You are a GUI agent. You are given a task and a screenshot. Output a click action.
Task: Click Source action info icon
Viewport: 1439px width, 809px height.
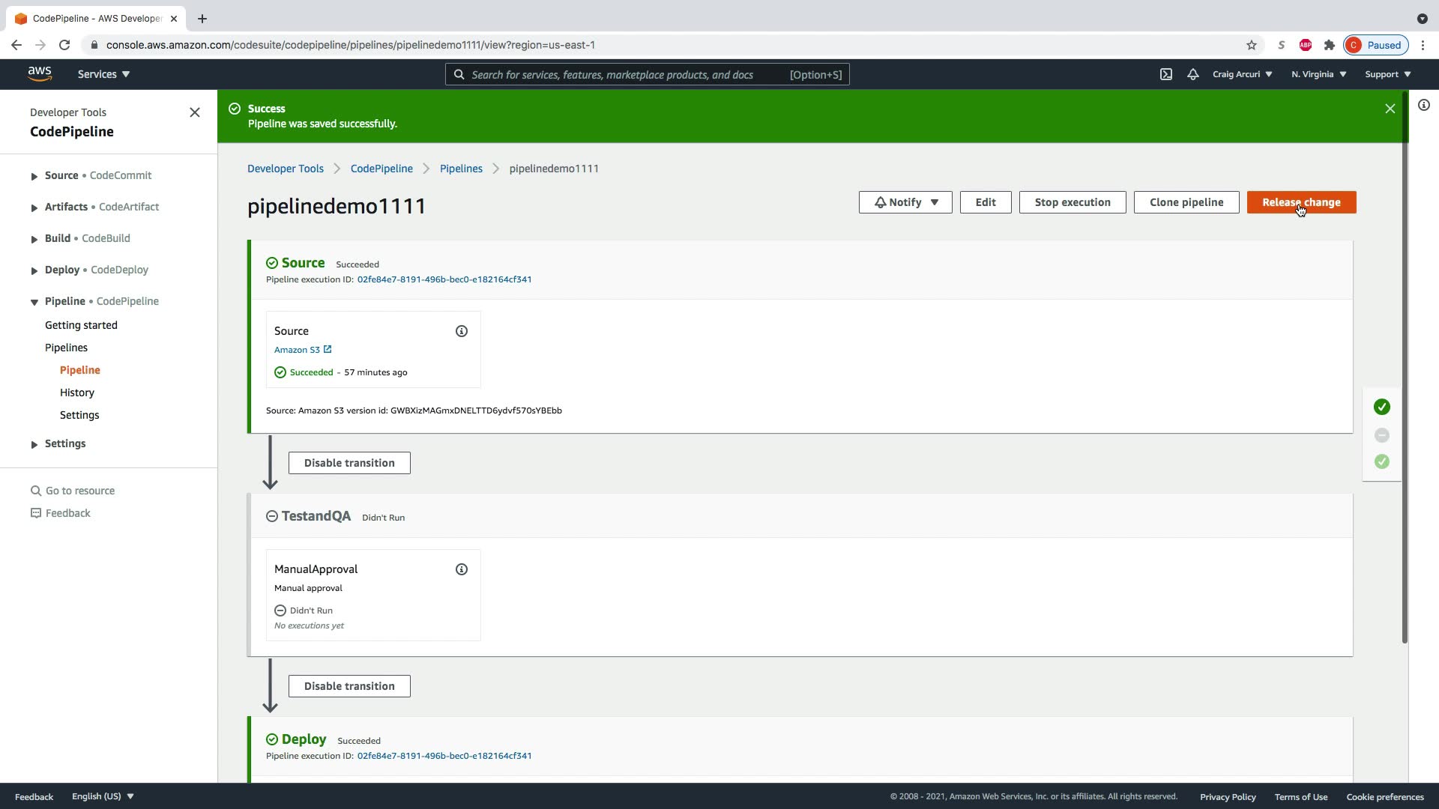tap(462, 331)
